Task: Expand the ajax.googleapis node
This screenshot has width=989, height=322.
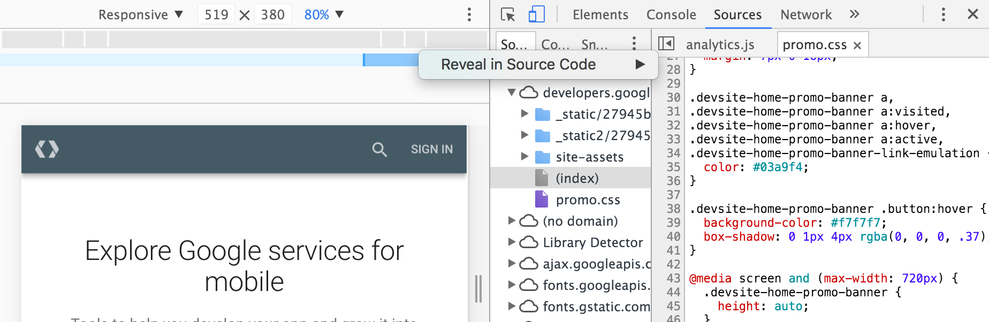Action: pyautogui.click(x=512, y=264)
